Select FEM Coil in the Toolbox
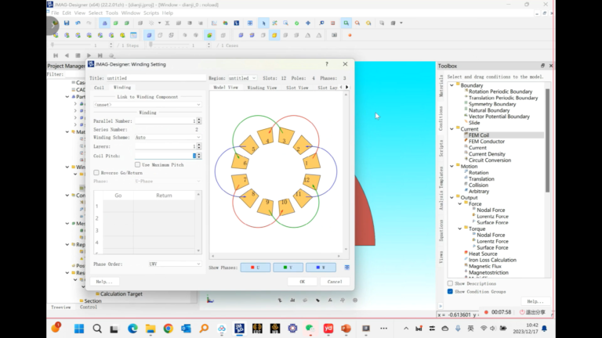This screenshot has height=338, width=602. coord(479,135)
